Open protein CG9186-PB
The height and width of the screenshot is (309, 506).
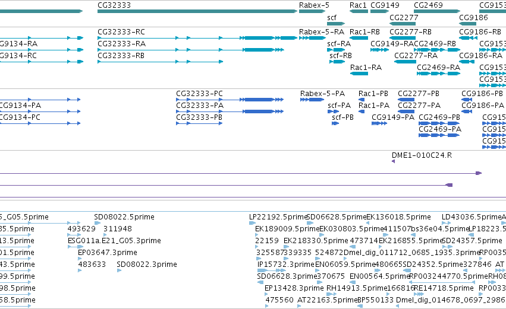[482, 93]
